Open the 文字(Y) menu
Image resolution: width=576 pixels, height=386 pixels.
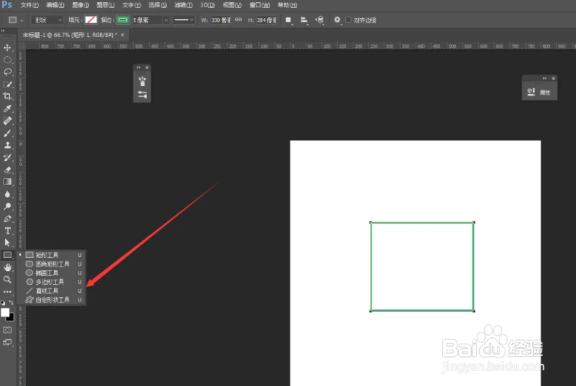pos(132,5)
